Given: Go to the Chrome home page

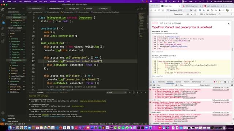Looking at the screenshot, I should point(163,10).
